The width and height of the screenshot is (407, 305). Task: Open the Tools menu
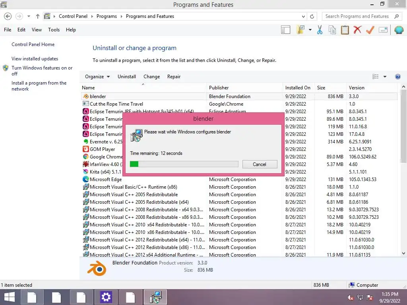click(x=54, y=30)
